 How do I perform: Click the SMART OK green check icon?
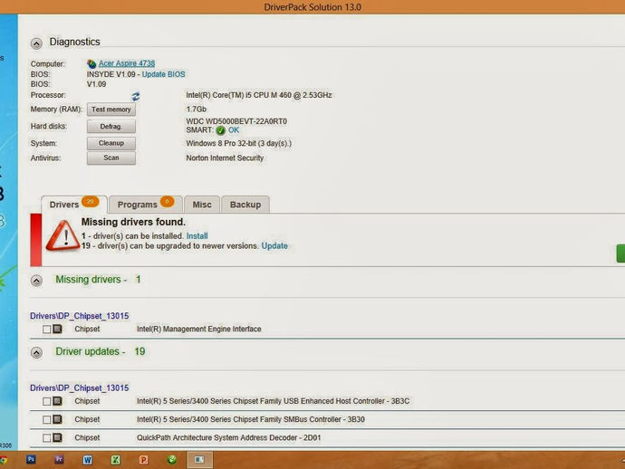tap(220, 130)
